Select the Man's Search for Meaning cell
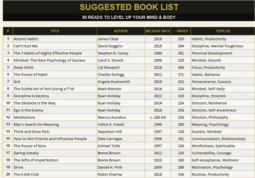Screen dimensions: 255x178 (x=55, y=124)
